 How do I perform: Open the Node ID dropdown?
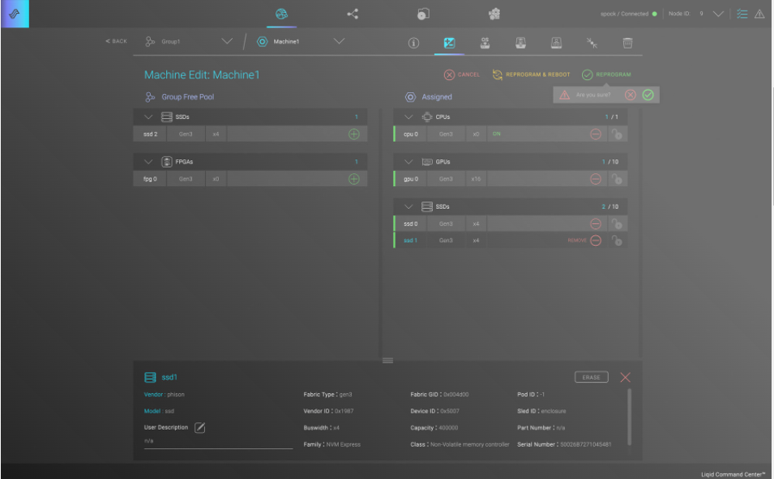(x=718, y=14)
